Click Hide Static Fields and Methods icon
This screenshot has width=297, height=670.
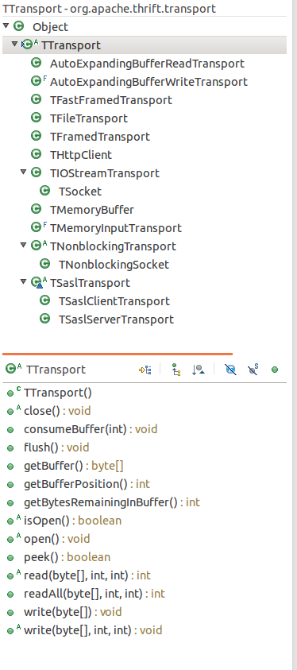pos(253,370)
